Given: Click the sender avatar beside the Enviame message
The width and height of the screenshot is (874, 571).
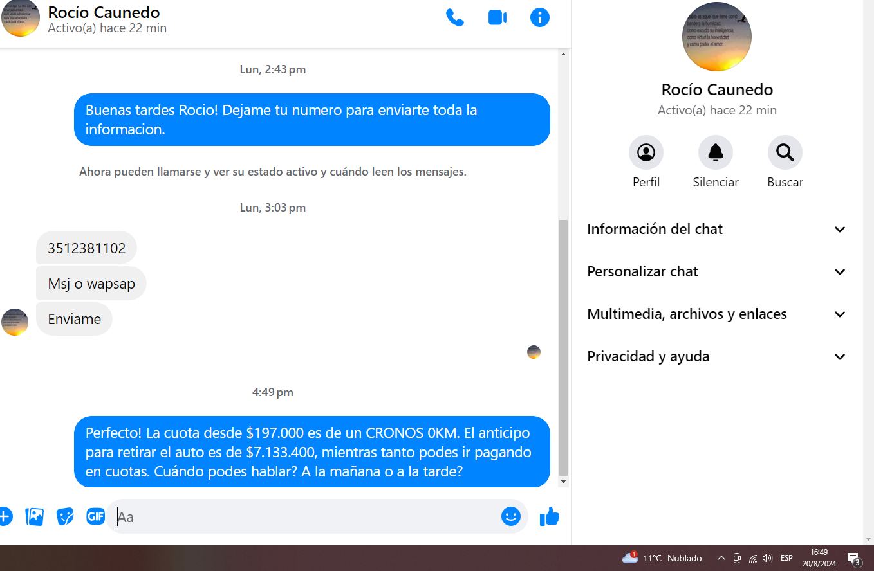Looking at the screenshot, I should coord(15,322).
